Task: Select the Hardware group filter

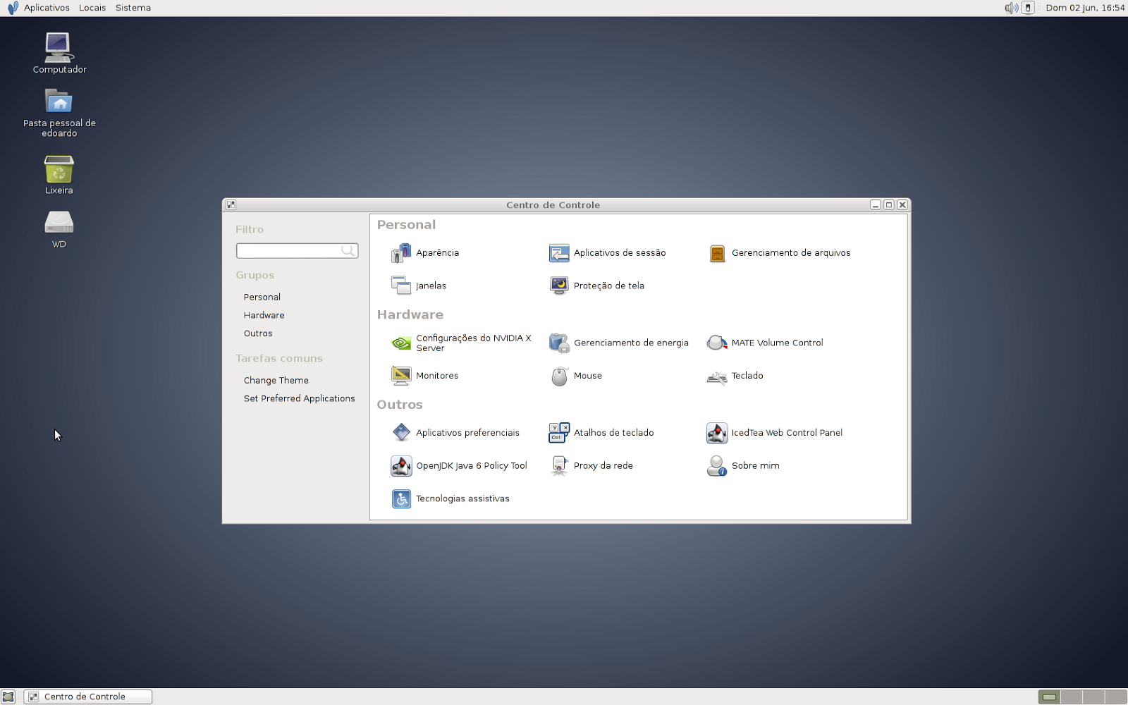Action: 264,314
